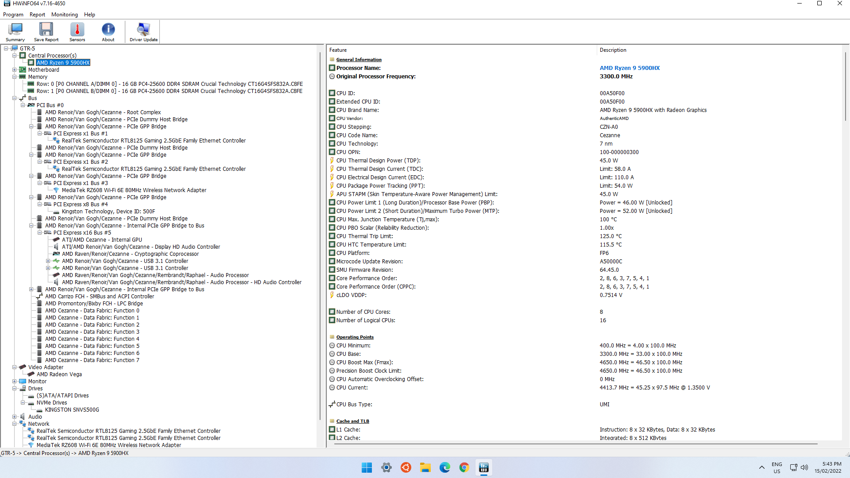This screenshot has width=850, height=478.
Task: Select ATI/AMD Cezanne - Internal GPU entry
Action: [102, 240]
